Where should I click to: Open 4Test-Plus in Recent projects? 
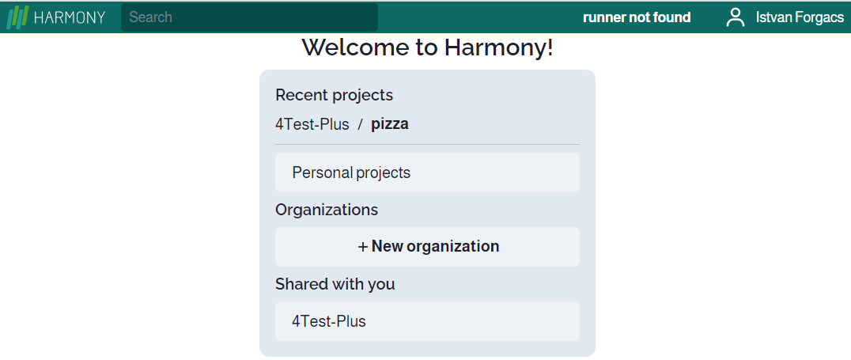click(312, 124)
